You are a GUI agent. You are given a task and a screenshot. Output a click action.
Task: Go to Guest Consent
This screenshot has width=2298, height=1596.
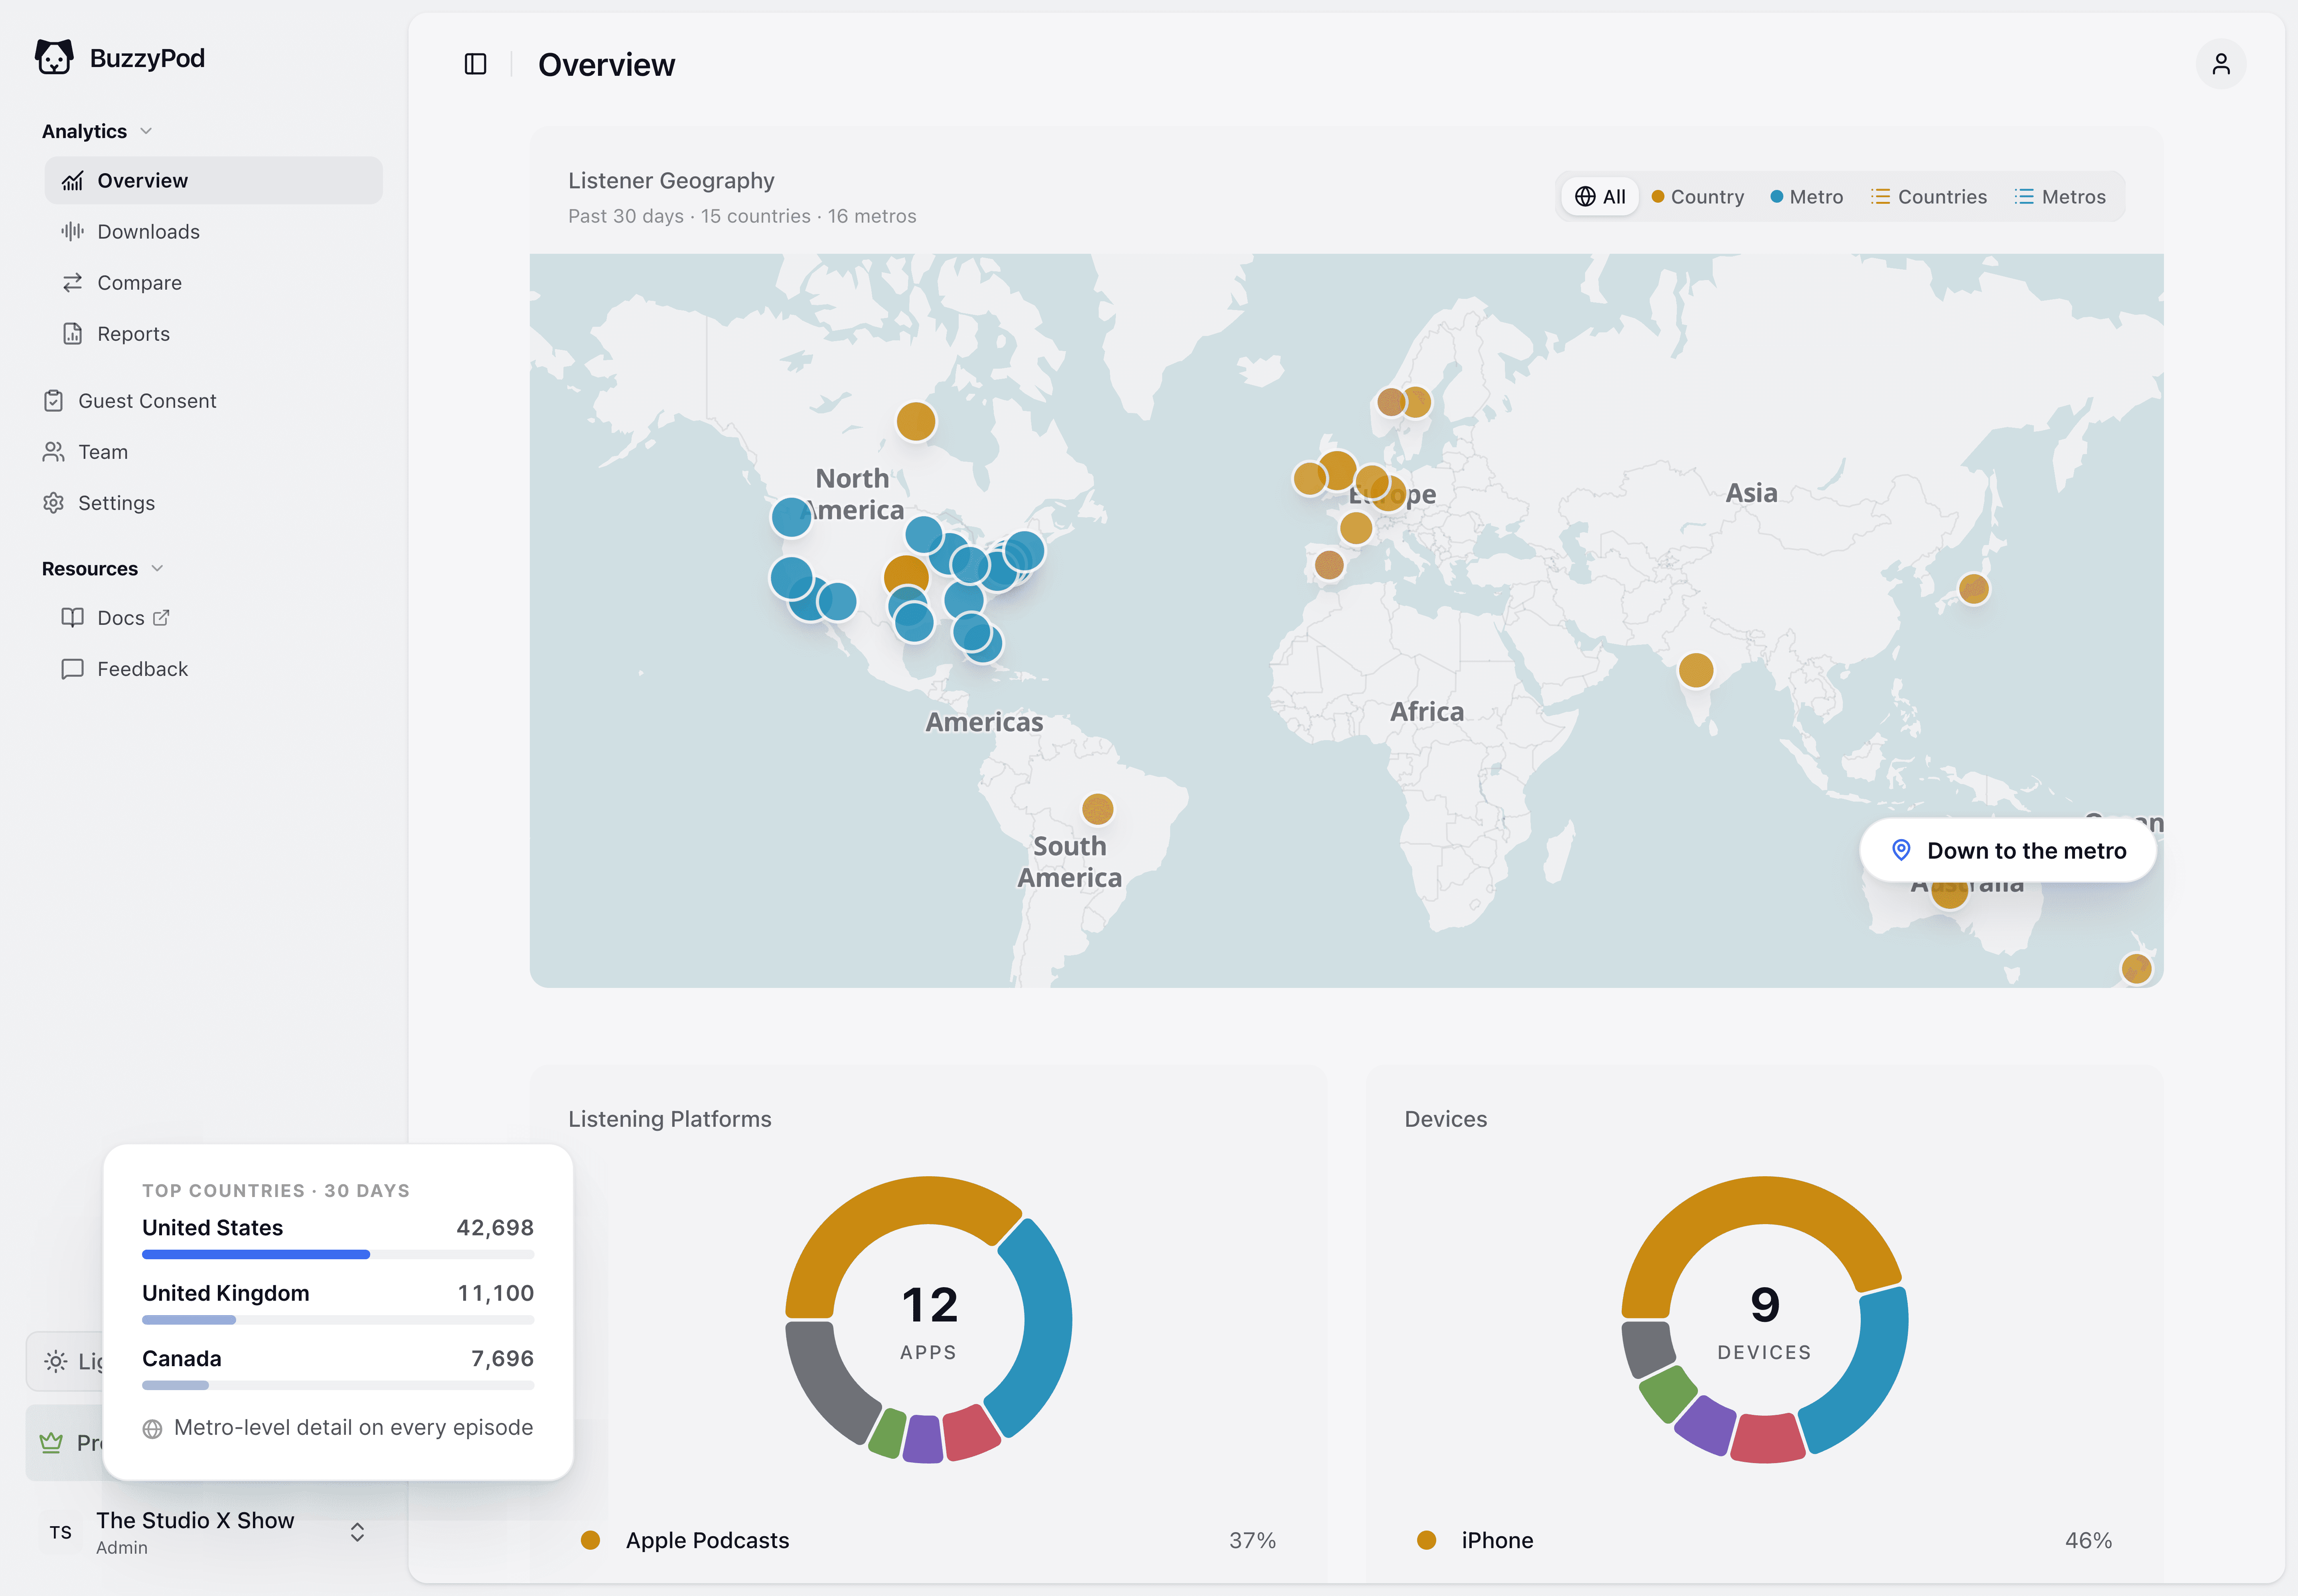coord(204,401)
